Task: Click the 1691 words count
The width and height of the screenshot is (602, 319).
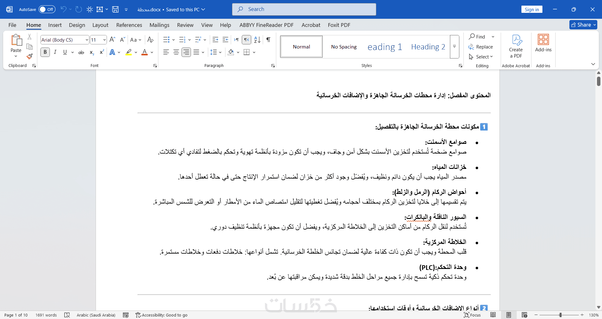Action: coord(46,315)
